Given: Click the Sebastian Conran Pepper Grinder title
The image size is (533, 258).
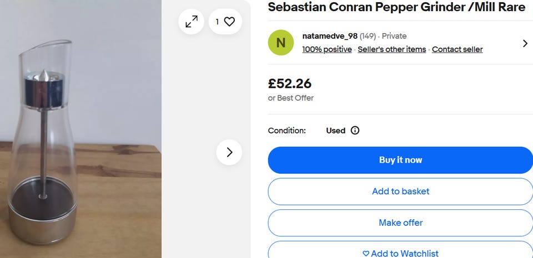Looking at the screenshot, I should coord(396,7).
